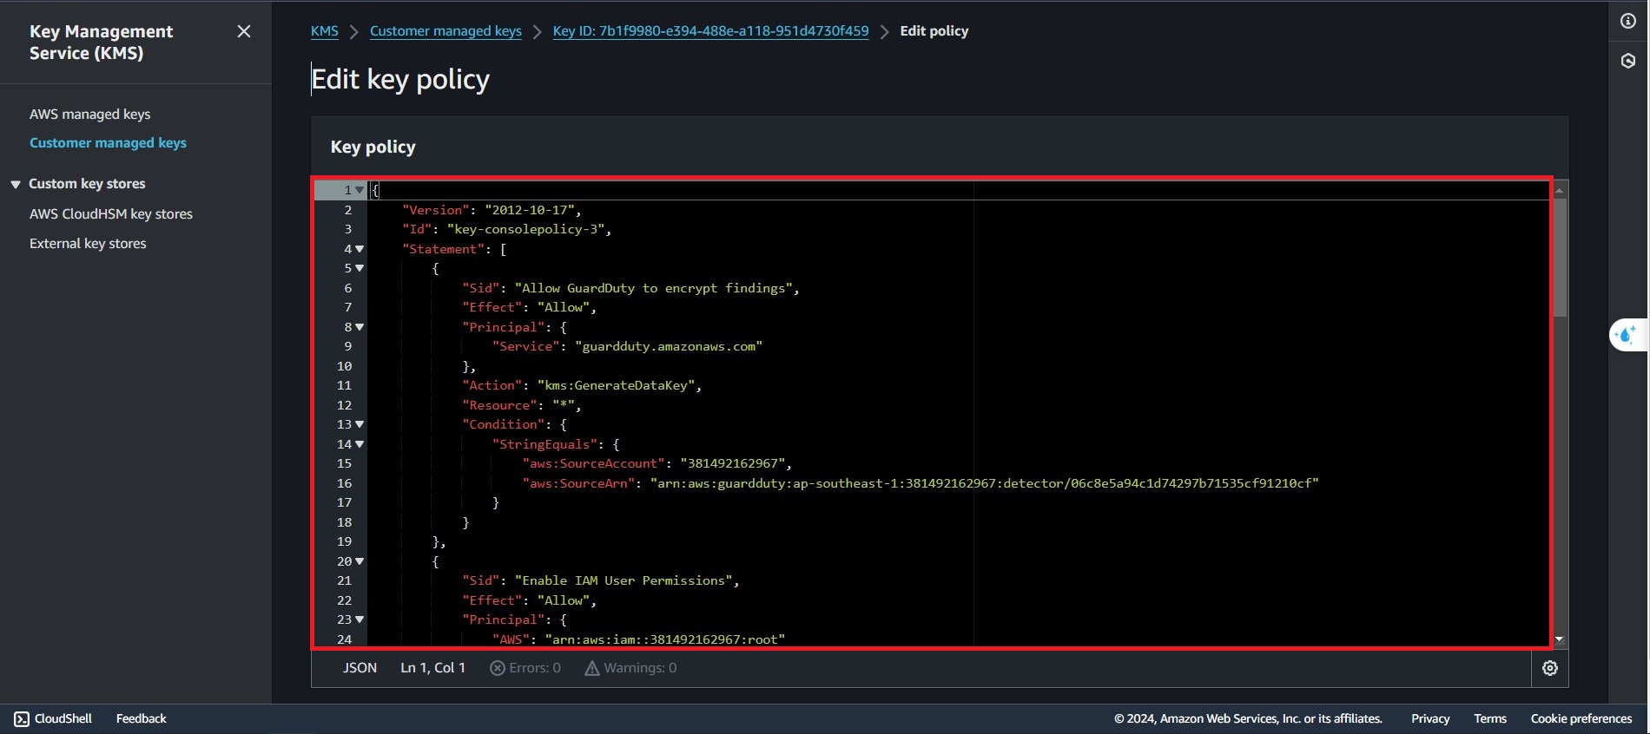
Task: Click the Errors indicator in status bar
Action: click(525, 668)
